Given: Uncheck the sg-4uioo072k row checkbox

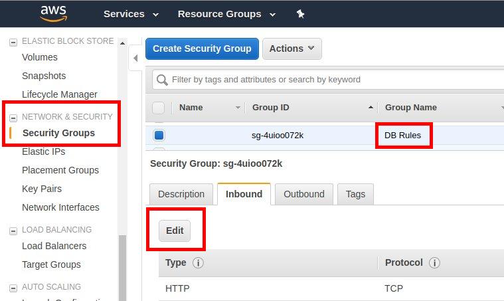Looking at the screenshot, I should 159,135.
